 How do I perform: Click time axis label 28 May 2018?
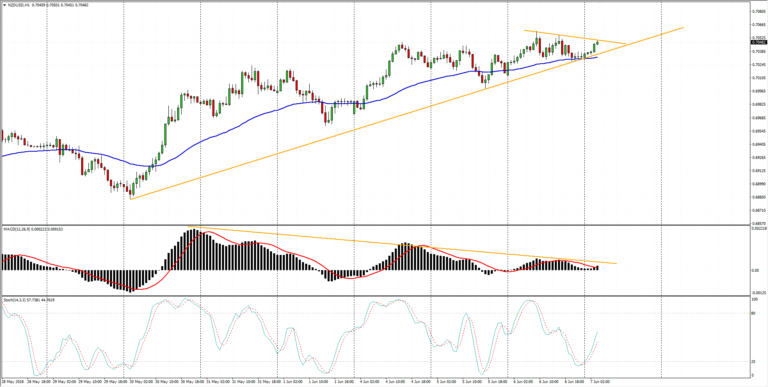13,381
